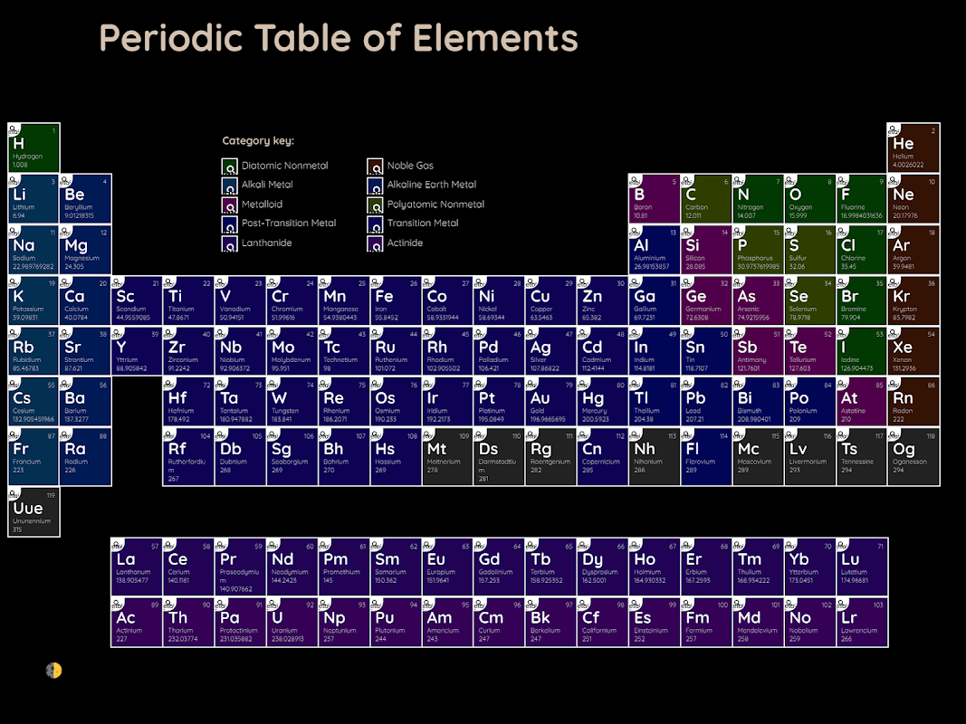The height and width of the screenshot is (724, 966).
Task: Click the magnifier corner icon on Lithium
Action: click(14, 180)
